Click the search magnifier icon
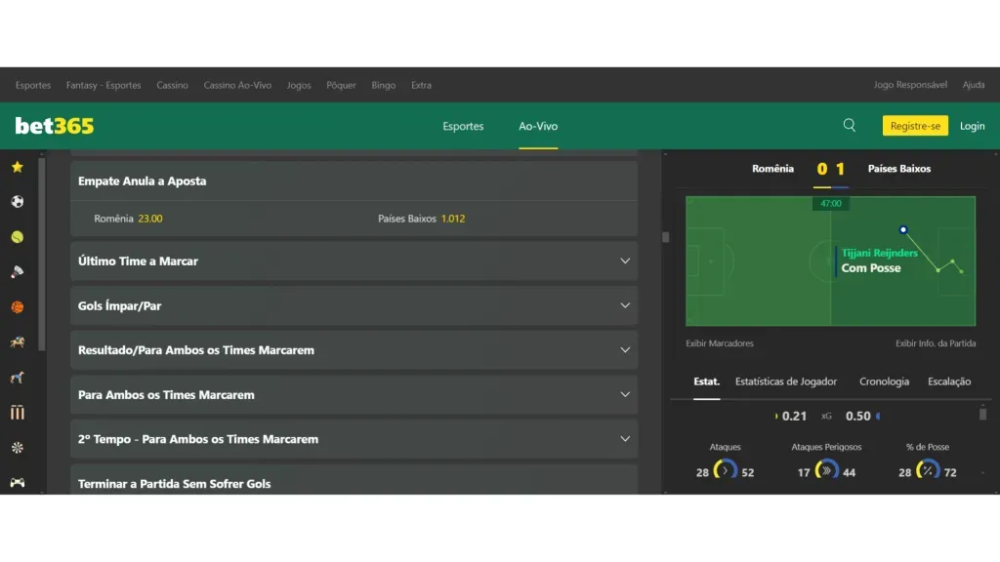The height and width of the screenshot is (562, 1000). tap(850, 126)
